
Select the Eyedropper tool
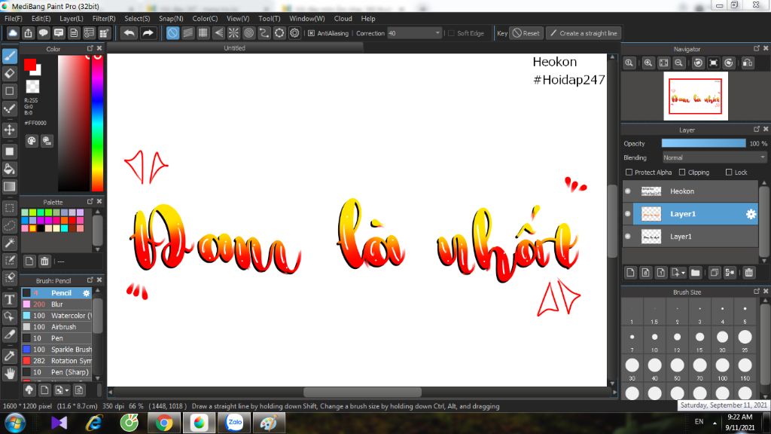coord(9,356)
